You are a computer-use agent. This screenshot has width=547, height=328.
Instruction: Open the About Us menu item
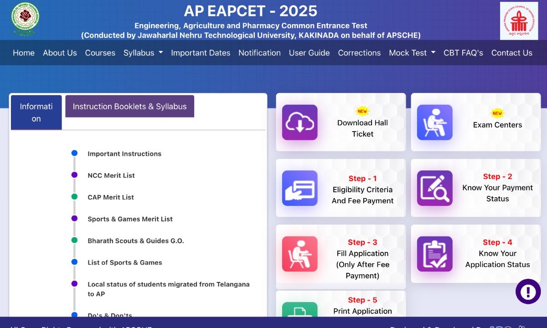click(60, 53)
